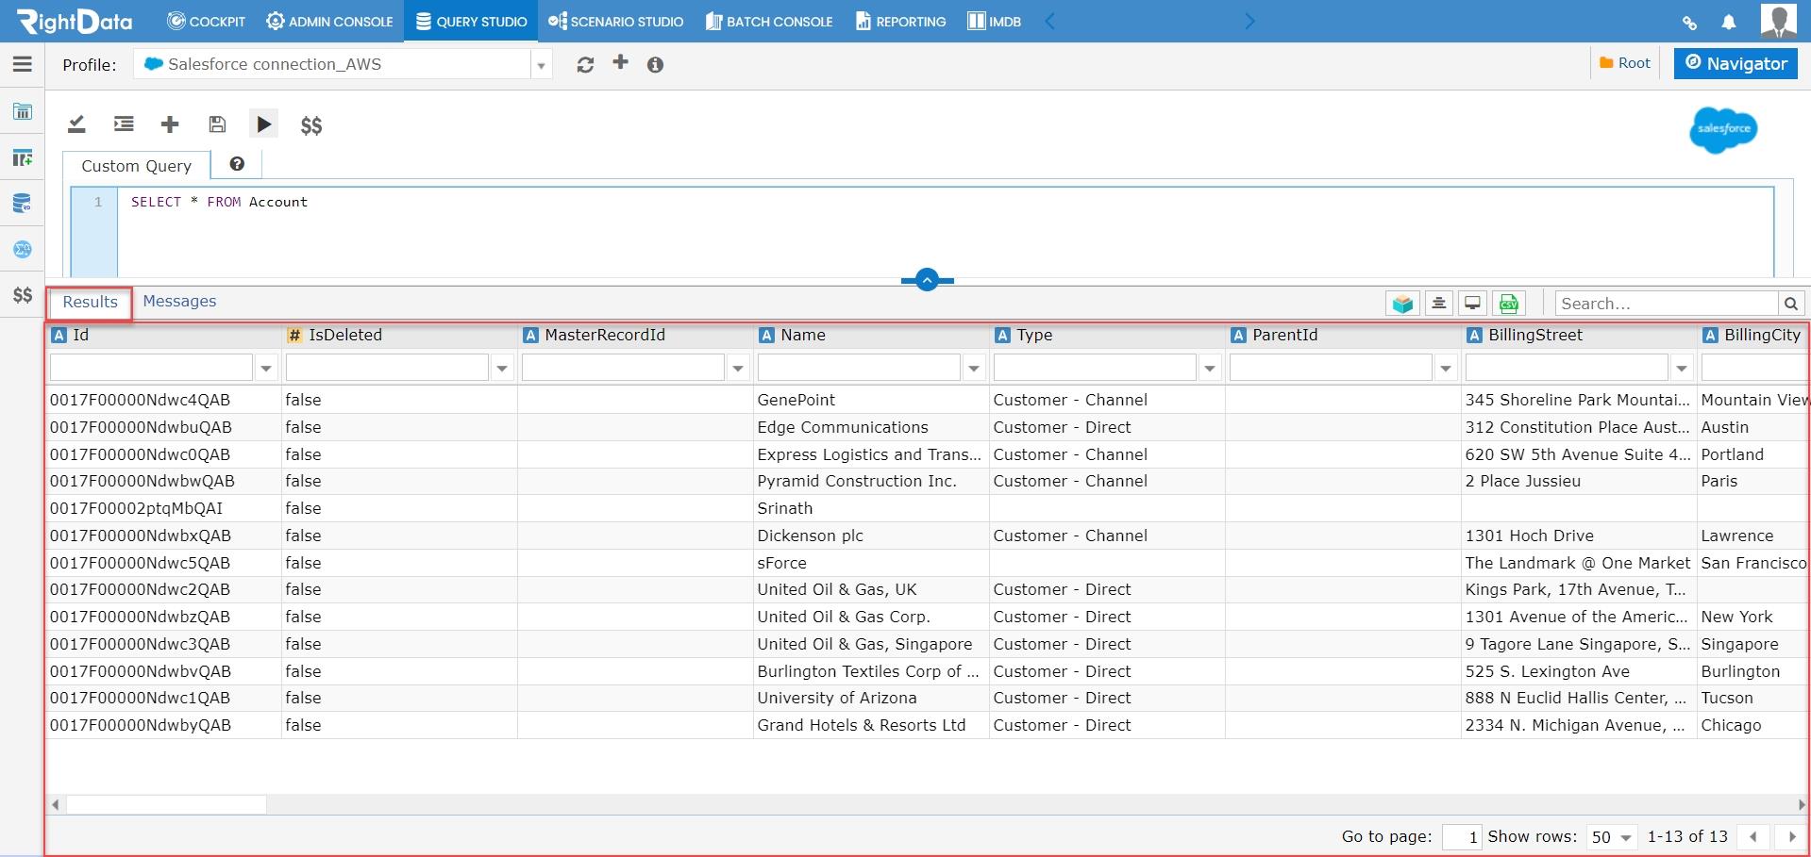Click the scrollbar left arrow of results grid
The height and width of the screenshot is (857, 1811).
[x=56, y=804]
